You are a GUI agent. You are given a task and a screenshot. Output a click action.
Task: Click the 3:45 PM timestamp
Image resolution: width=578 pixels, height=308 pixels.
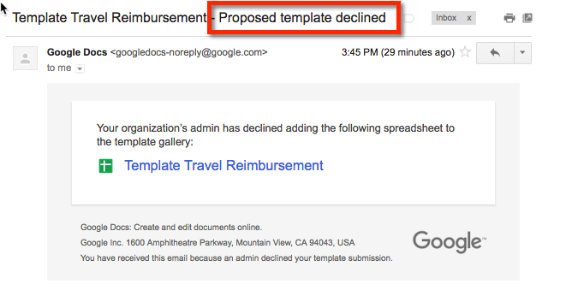point(397,52)
